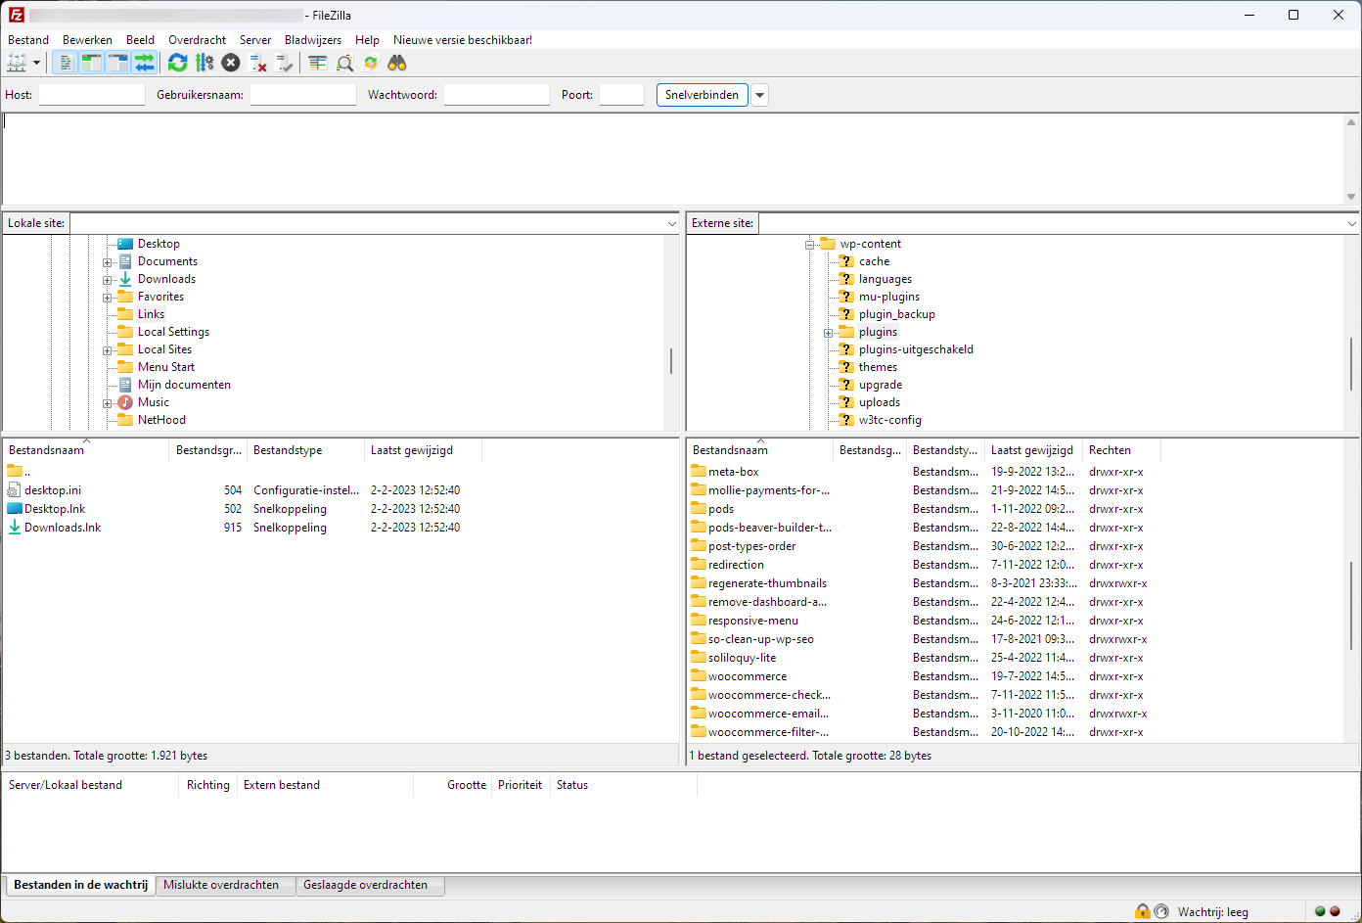Viewport: 1362px width, 923px height.
Task: Open the Site Manager icon
Action: (x=17, y=63)
